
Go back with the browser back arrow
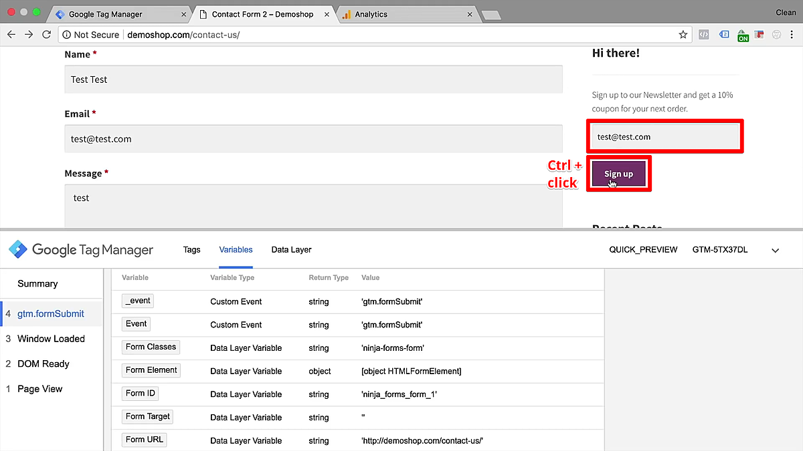pyautogui.click(x=11, y=35)
